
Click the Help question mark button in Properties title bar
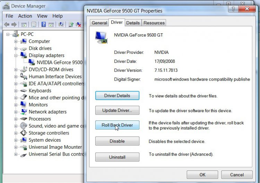233,9
